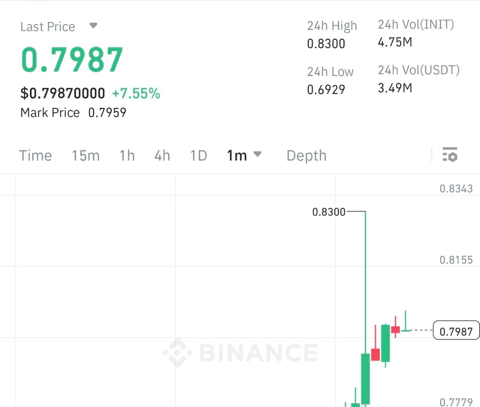Click the Last Price label
The height and width of the screenshot is (407, 480).
48,27
